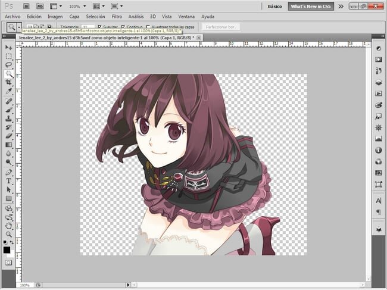387x290 pixels.
Task: Open the Styles fx panel icon
Action: [379, 116]
